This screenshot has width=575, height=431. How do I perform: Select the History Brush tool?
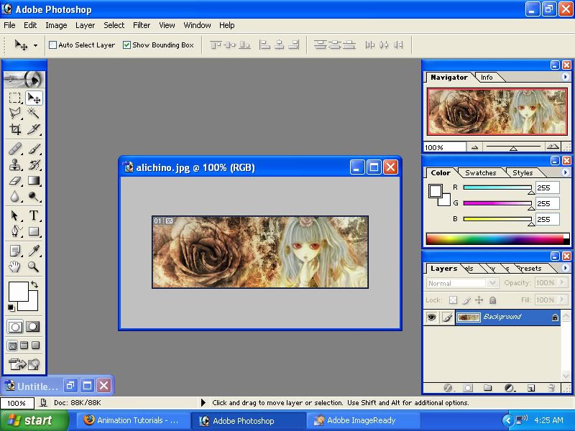coord(34,164)
